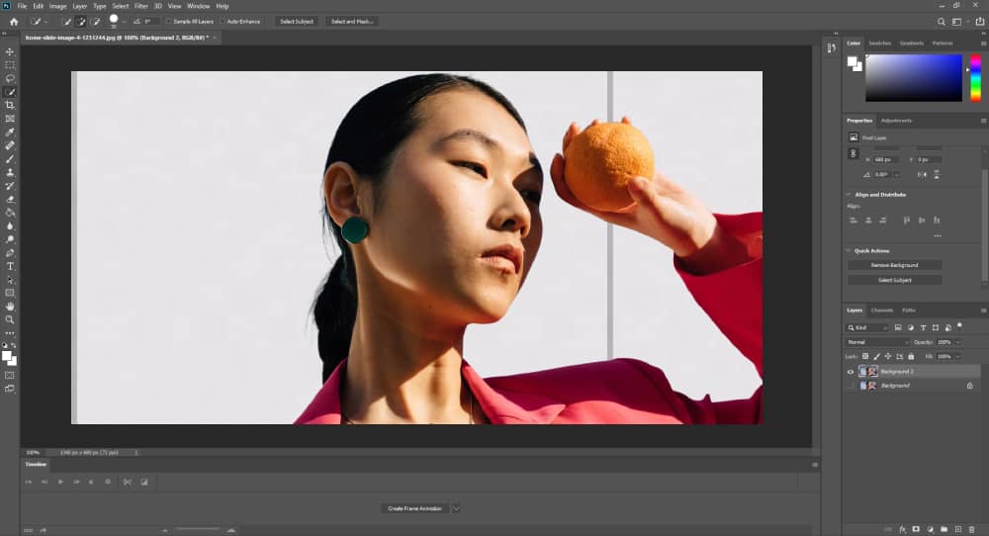The width and height of the screenshot is (989, 536).
Task: Open the File menu
Action: [x=22, y=6]
